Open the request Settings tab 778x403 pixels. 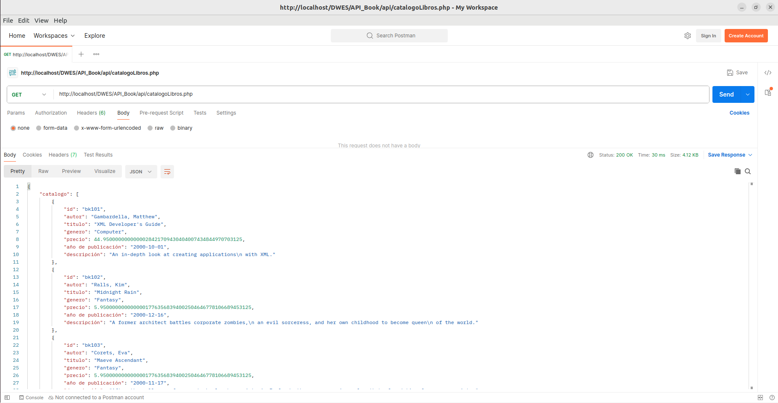tap(226, 113)
